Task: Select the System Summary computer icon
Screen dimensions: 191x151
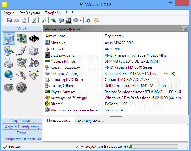Action: [9, 39]
